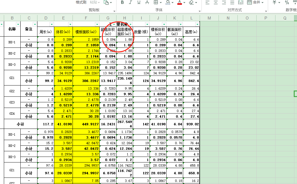Select the 截面面积(m2) header cell
Viewport: 297px width, 184px height.
pos(175,32)
